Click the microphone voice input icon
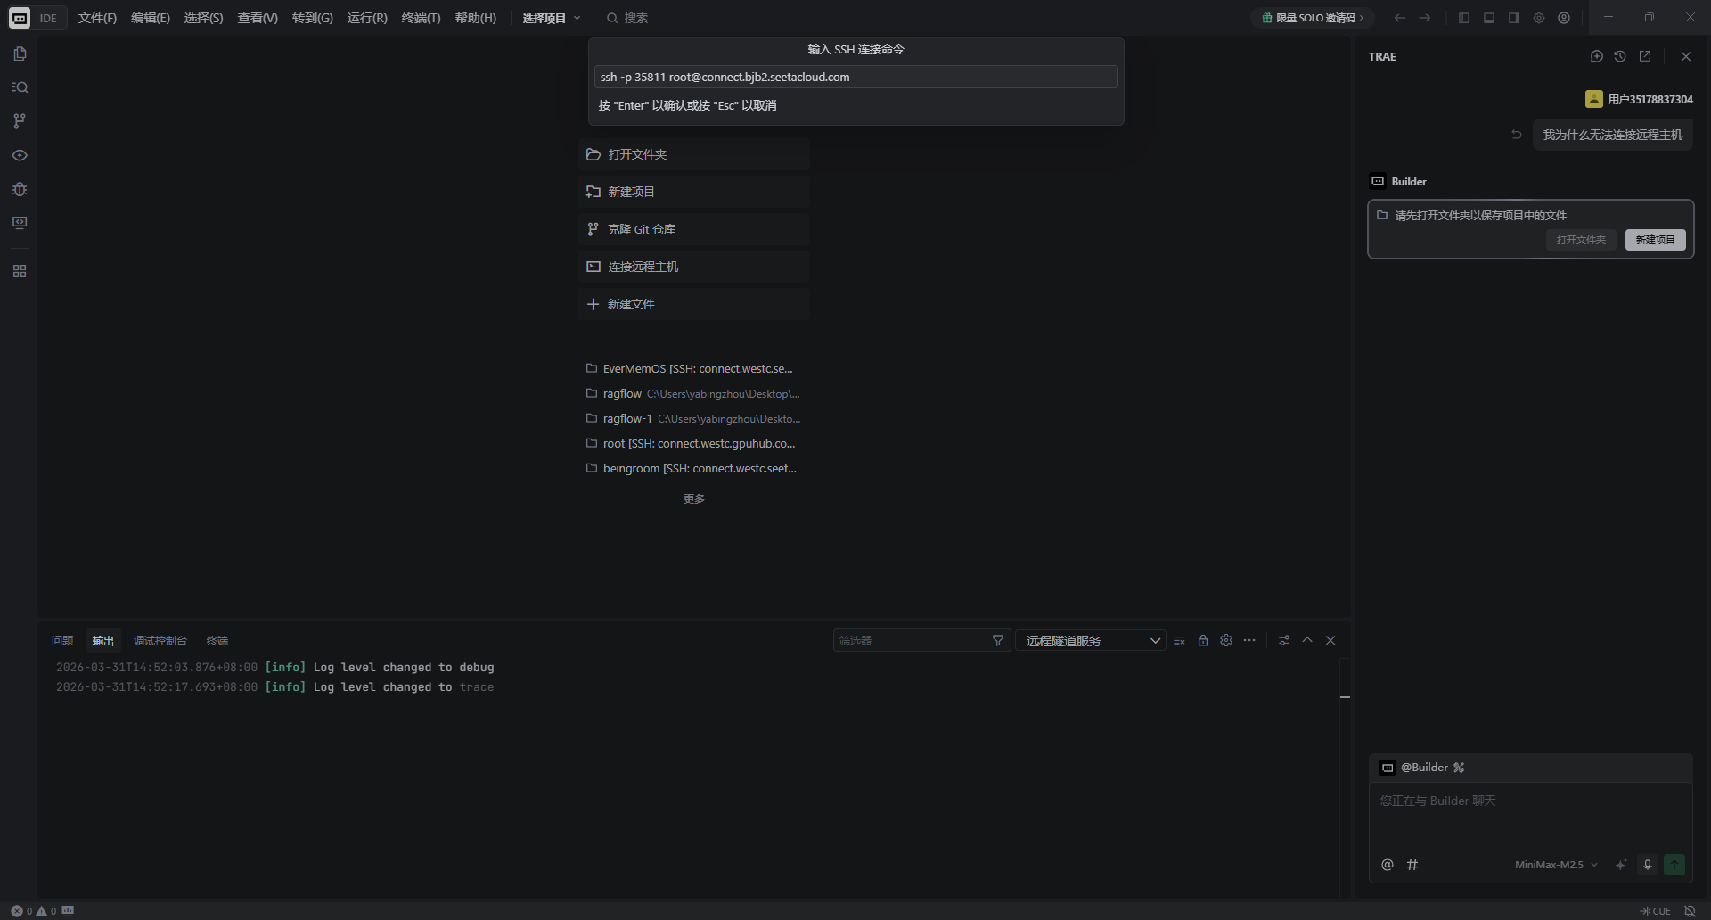Image resolution: width=1711 pixels, height=920 pixels. [1648, 865]
